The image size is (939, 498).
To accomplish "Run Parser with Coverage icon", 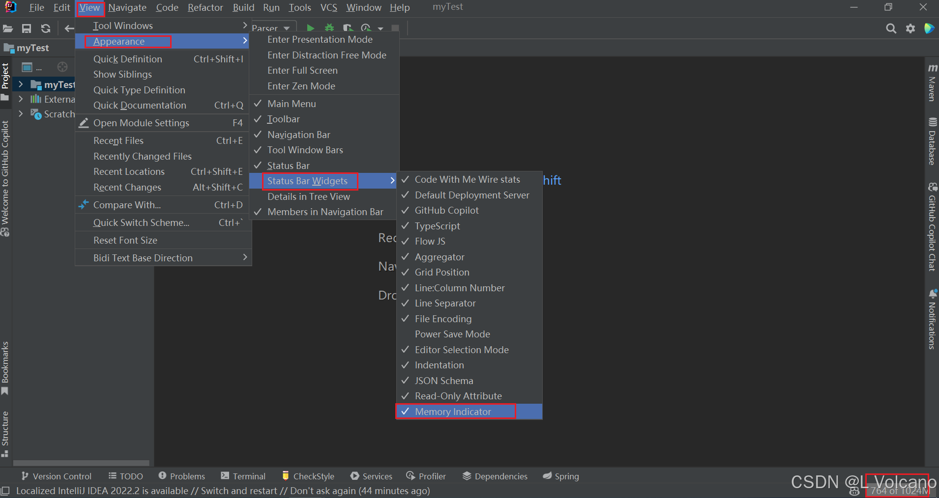I will point(348,28).
